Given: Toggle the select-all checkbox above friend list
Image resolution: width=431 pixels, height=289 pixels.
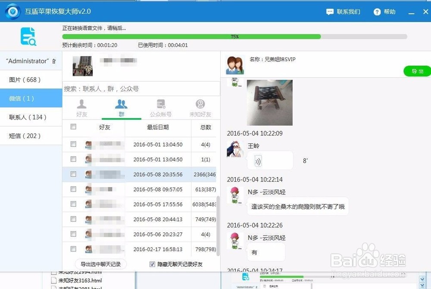Looking at the screenshot, I should coord(73,127).
